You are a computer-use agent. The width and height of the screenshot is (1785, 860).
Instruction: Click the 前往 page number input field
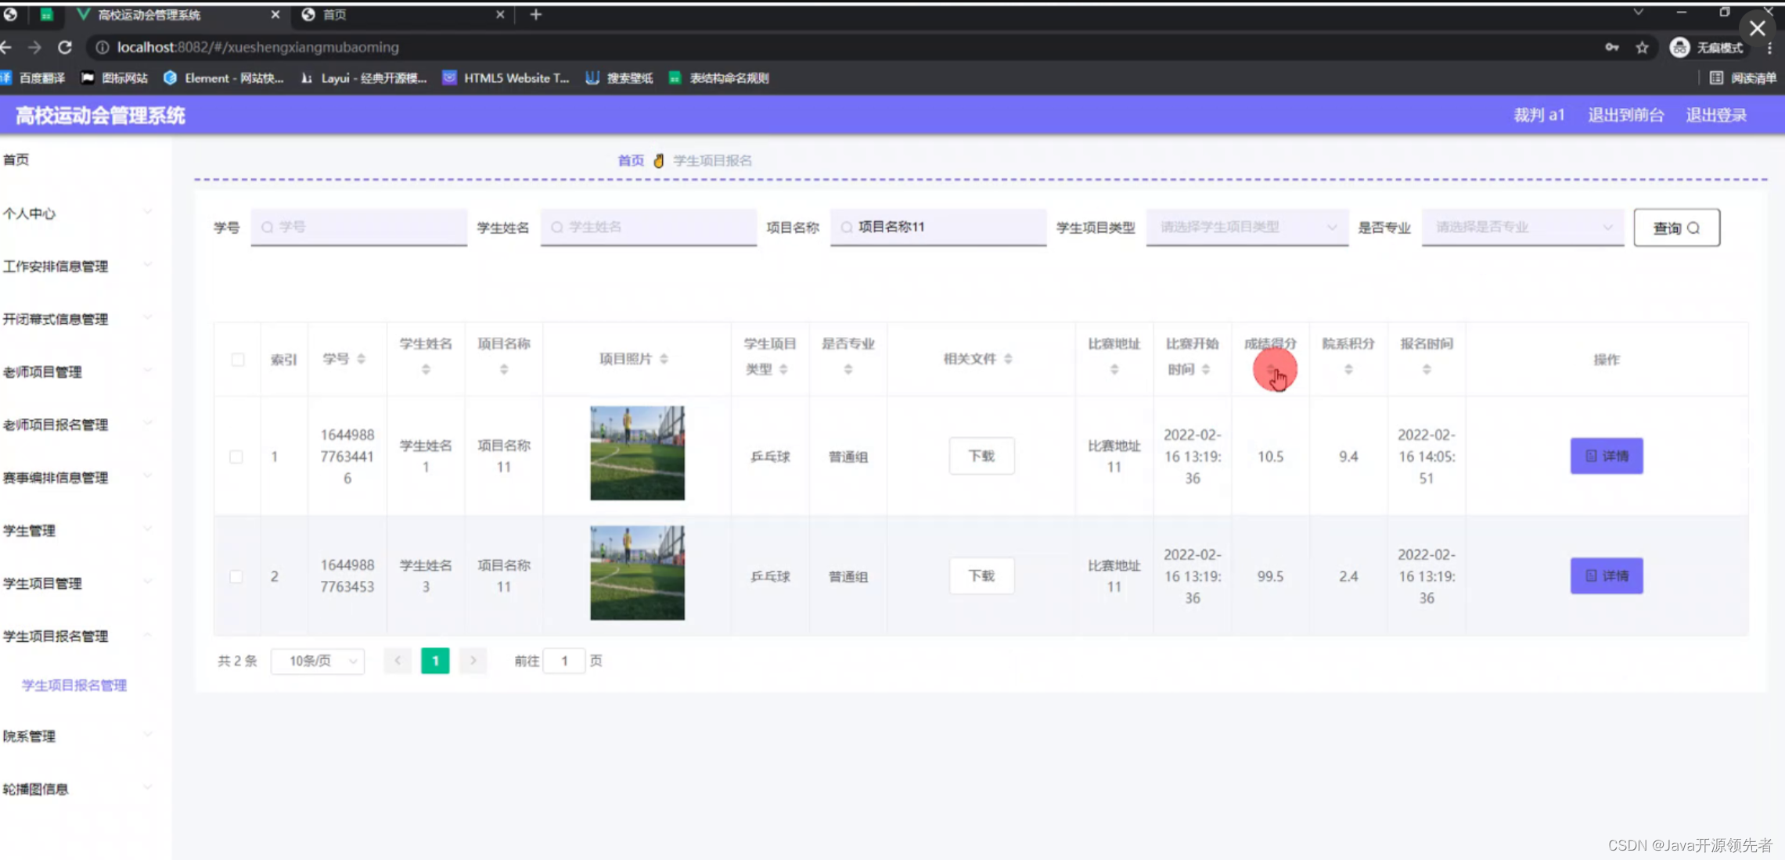[x=564, y=661]
